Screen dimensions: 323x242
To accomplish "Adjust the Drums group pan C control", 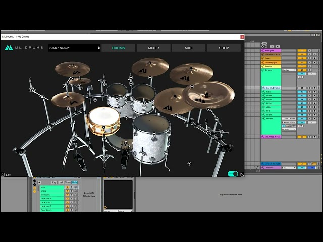I will tap(312, 74).
